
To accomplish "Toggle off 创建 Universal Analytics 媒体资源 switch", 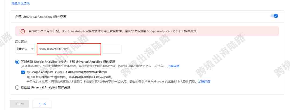I will [x=274, y=16].
